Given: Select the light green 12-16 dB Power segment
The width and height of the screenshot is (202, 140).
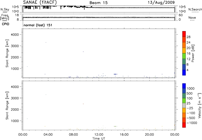Looking at the screenshot, I should tap(184, 56).
